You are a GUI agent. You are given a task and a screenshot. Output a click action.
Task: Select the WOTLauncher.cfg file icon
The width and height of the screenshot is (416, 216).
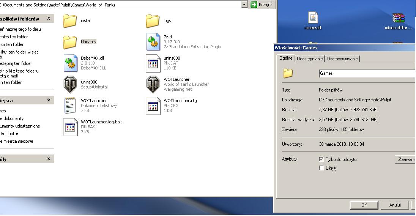point(153,106)
